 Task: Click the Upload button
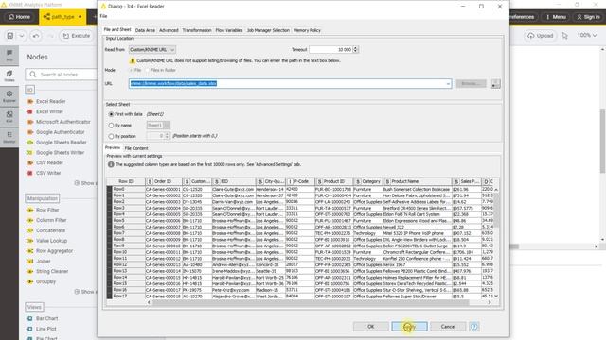coord(541,36)
